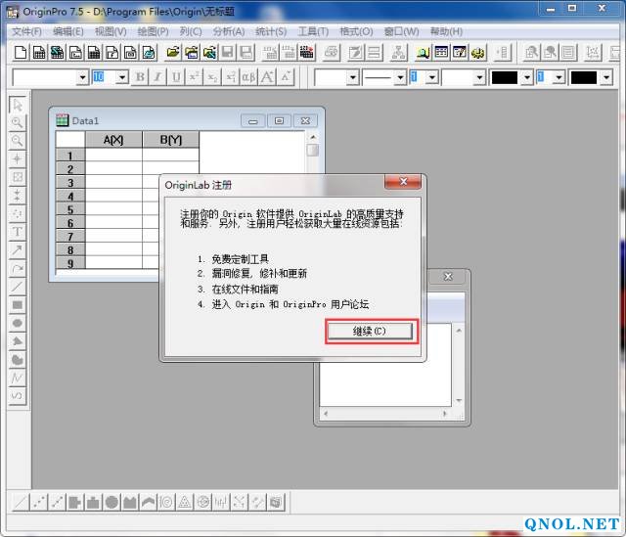Click the Line plot icon in bottom toolbar
626x537 pixels.
tap(21, 502)
